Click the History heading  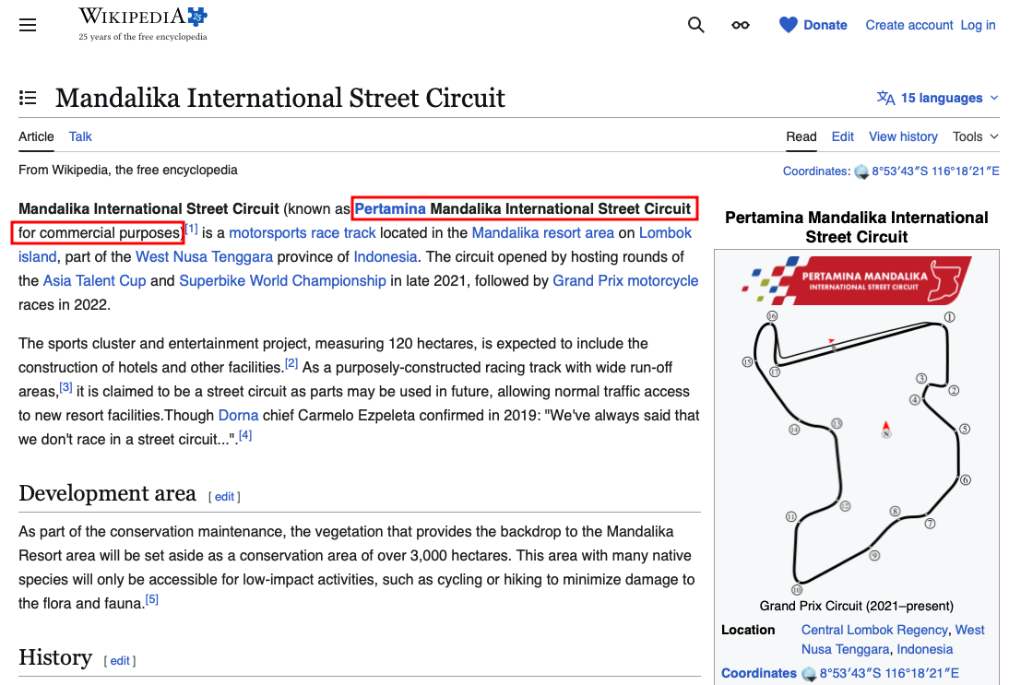click(x=55, y=657)
